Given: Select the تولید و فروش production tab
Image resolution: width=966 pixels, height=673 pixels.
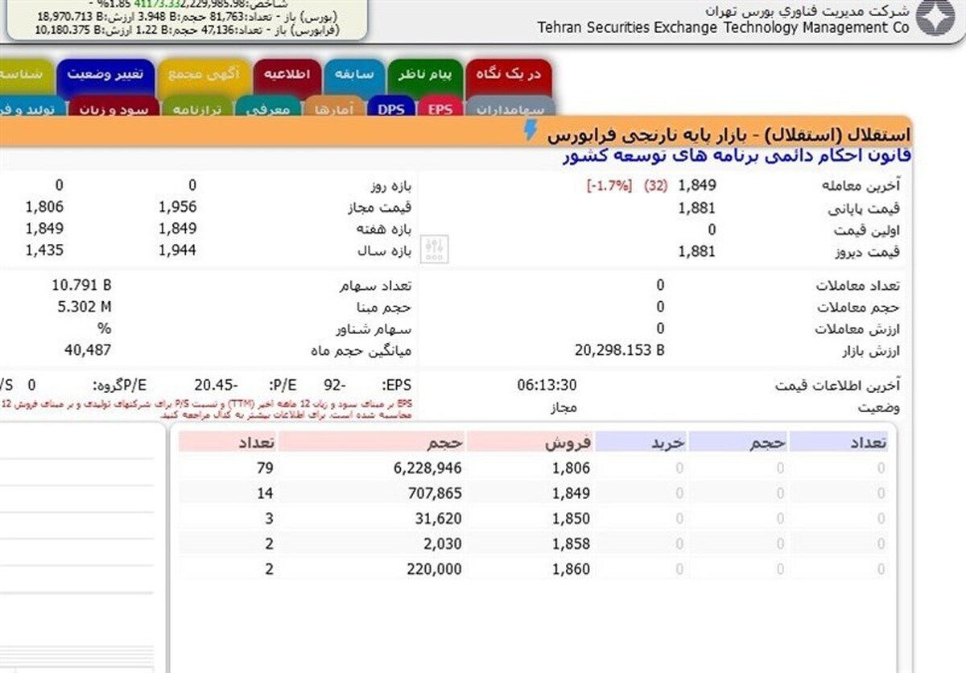Looking at the screenshot, I should coord(28,108).
